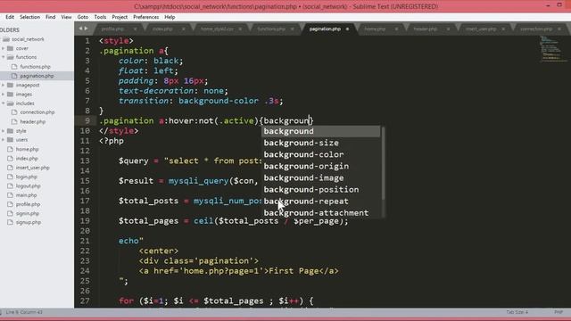Open the Help menu
This screenshot has width=571, height=321.
(170, 17)
